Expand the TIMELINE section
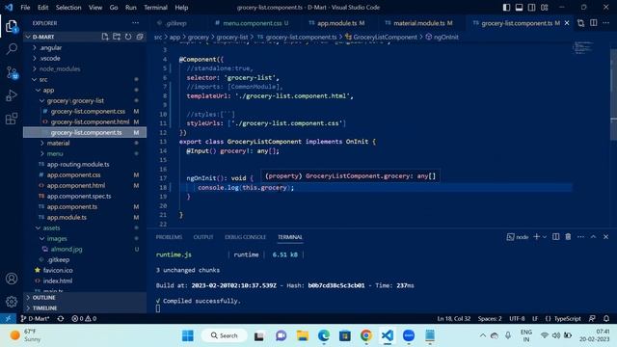 pyautogui.click(x=85, y=308)
